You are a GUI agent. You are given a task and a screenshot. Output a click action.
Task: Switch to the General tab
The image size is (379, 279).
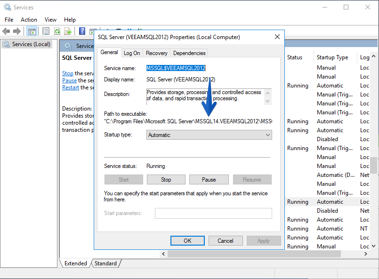[109, 52]
